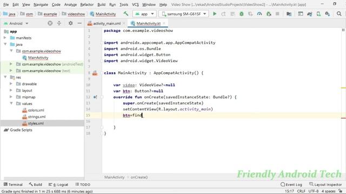The image size is (346, 194).
Task: Click the Run Anything window icon
Action: coord(301,14)
